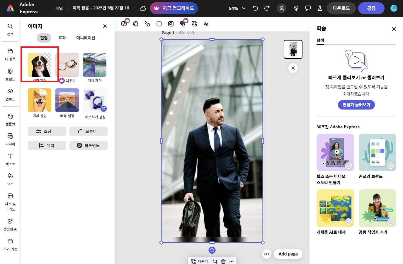
Task: Delete the image using trash icon
Action: pyautogui.click(x=223, y=261)
